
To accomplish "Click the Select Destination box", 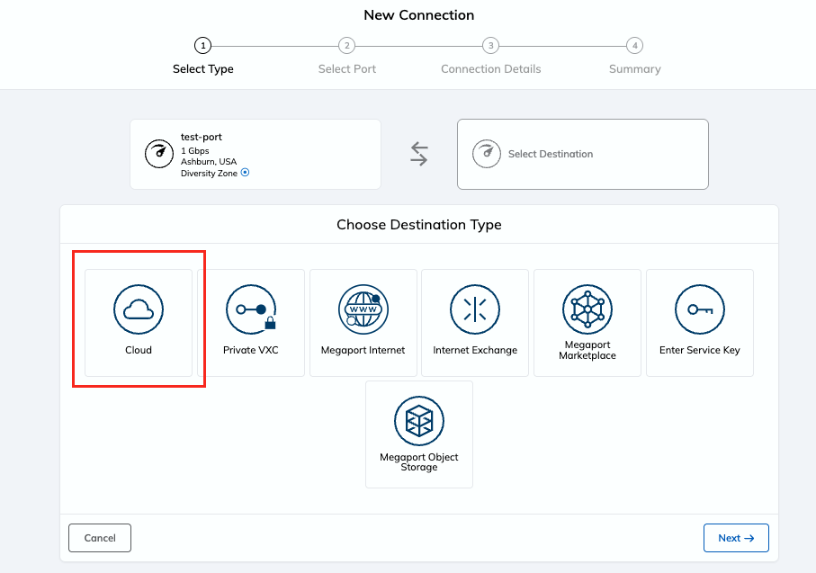I will (x=583, y=154).
